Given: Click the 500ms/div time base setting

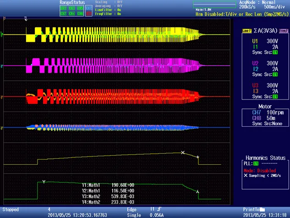Looking at the screenshot, I should (274, 7).
